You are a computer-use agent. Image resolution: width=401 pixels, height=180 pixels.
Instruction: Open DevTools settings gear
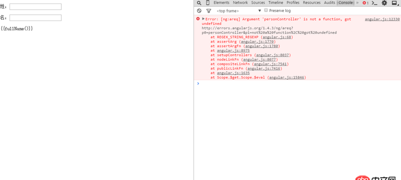[x=384, y=3]
